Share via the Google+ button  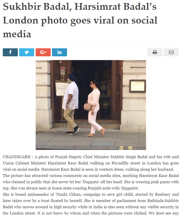(x=43, y=52)
